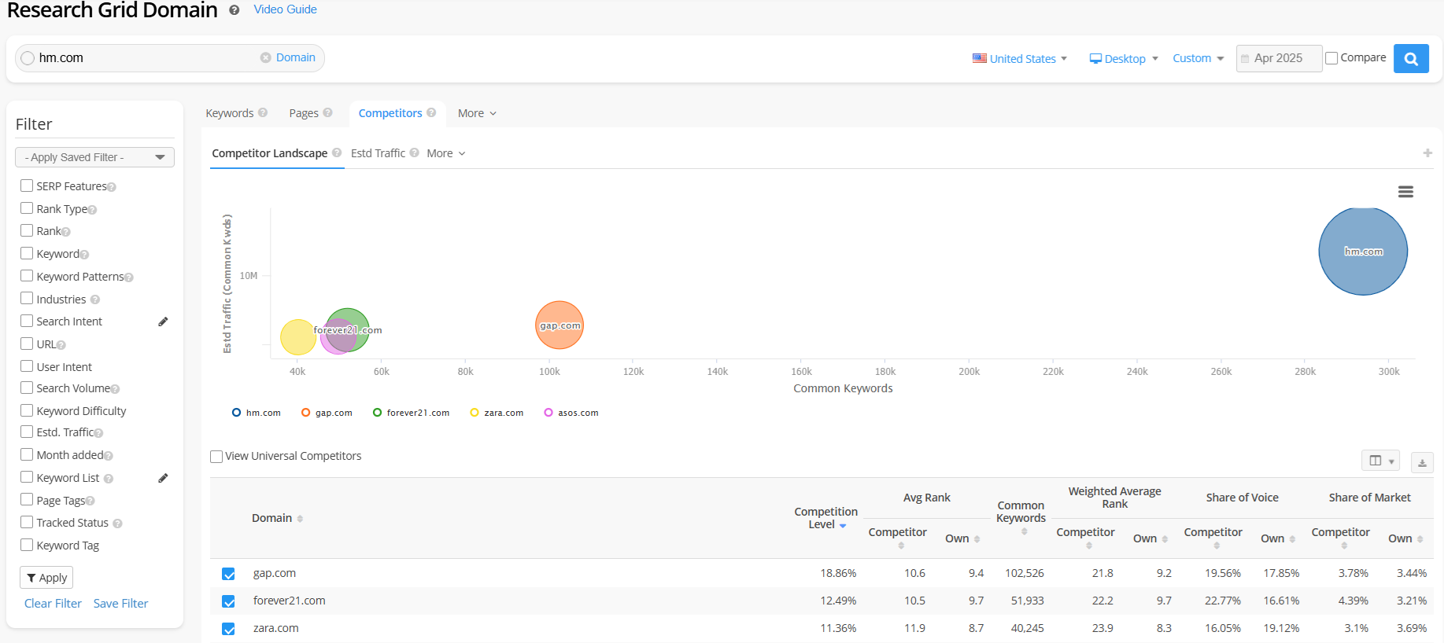The image size is (1444, 643).
Task: Click the pencil icon beside Search Intent
Action: tap(163, 321)
